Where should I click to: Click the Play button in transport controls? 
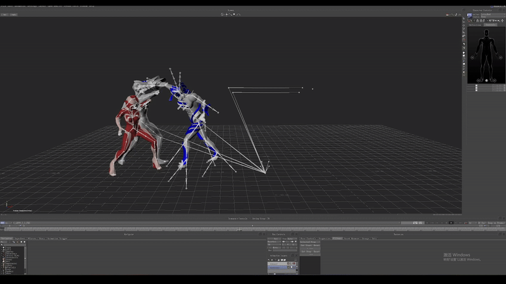[451, 223]
